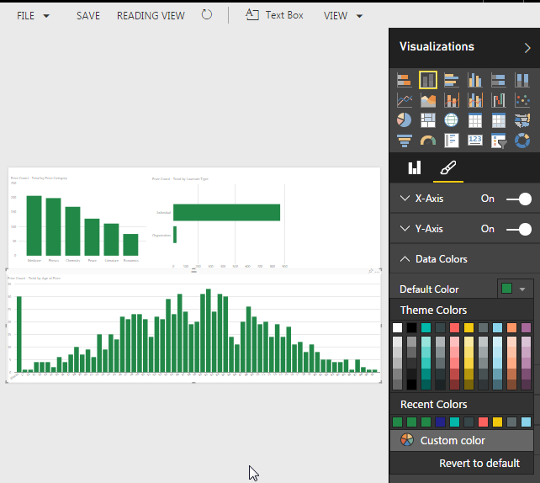The height and width of the screenshot is (483, 540).
Task: Select the gauge visualization
Action: tap(428, 141)
